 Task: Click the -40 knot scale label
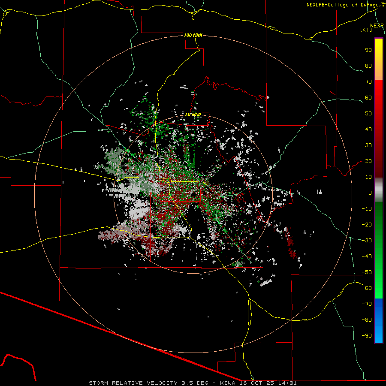click(x=367, y=256)
